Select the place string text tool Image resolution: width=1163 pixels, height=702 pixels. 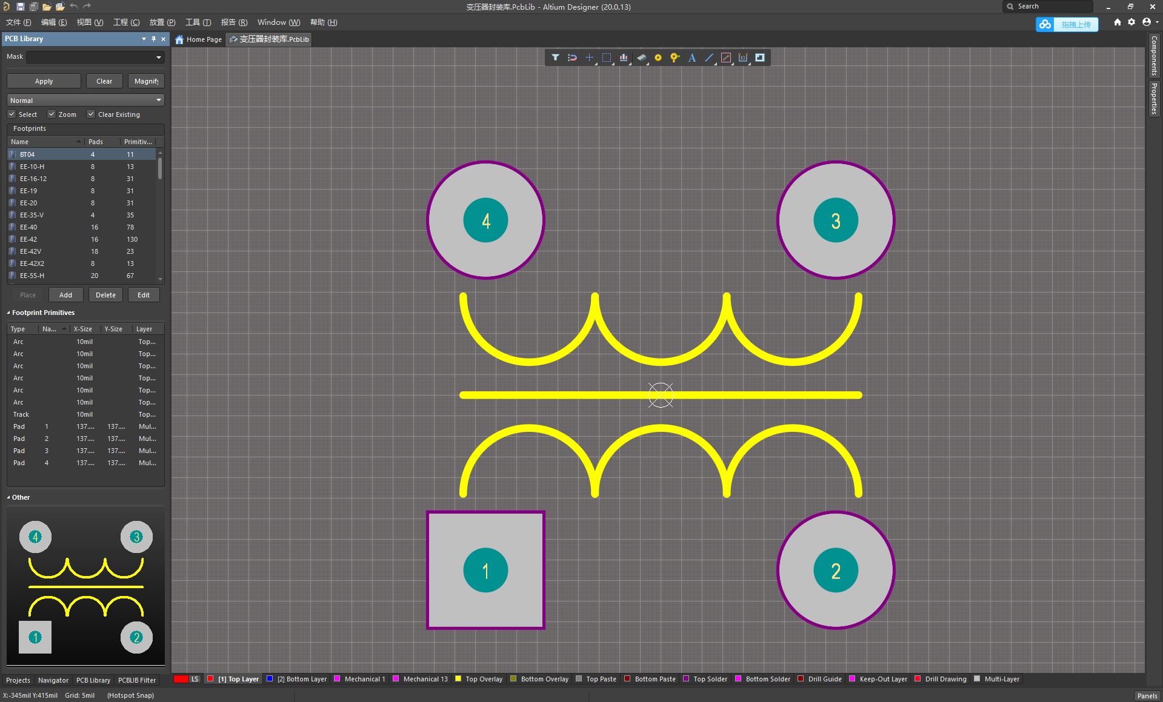pyautogui.click(x=692, y=58)
